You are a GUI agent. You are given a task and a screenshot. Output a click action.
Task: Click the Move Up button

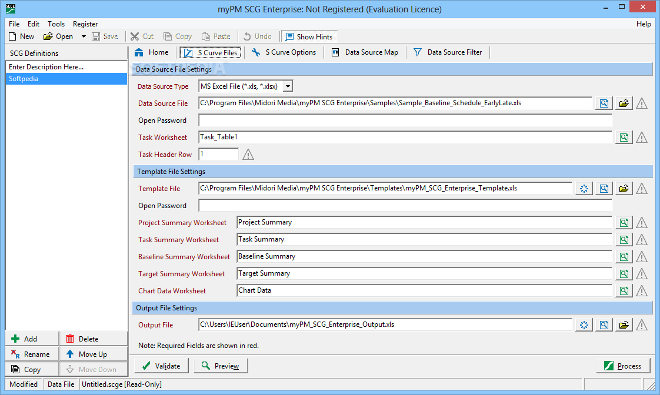pos(94,354)
